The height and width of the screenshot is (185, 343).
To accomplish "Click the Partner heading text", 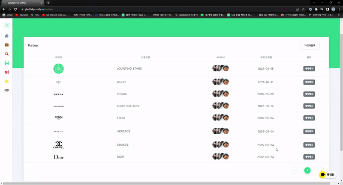I will point(33,45).
